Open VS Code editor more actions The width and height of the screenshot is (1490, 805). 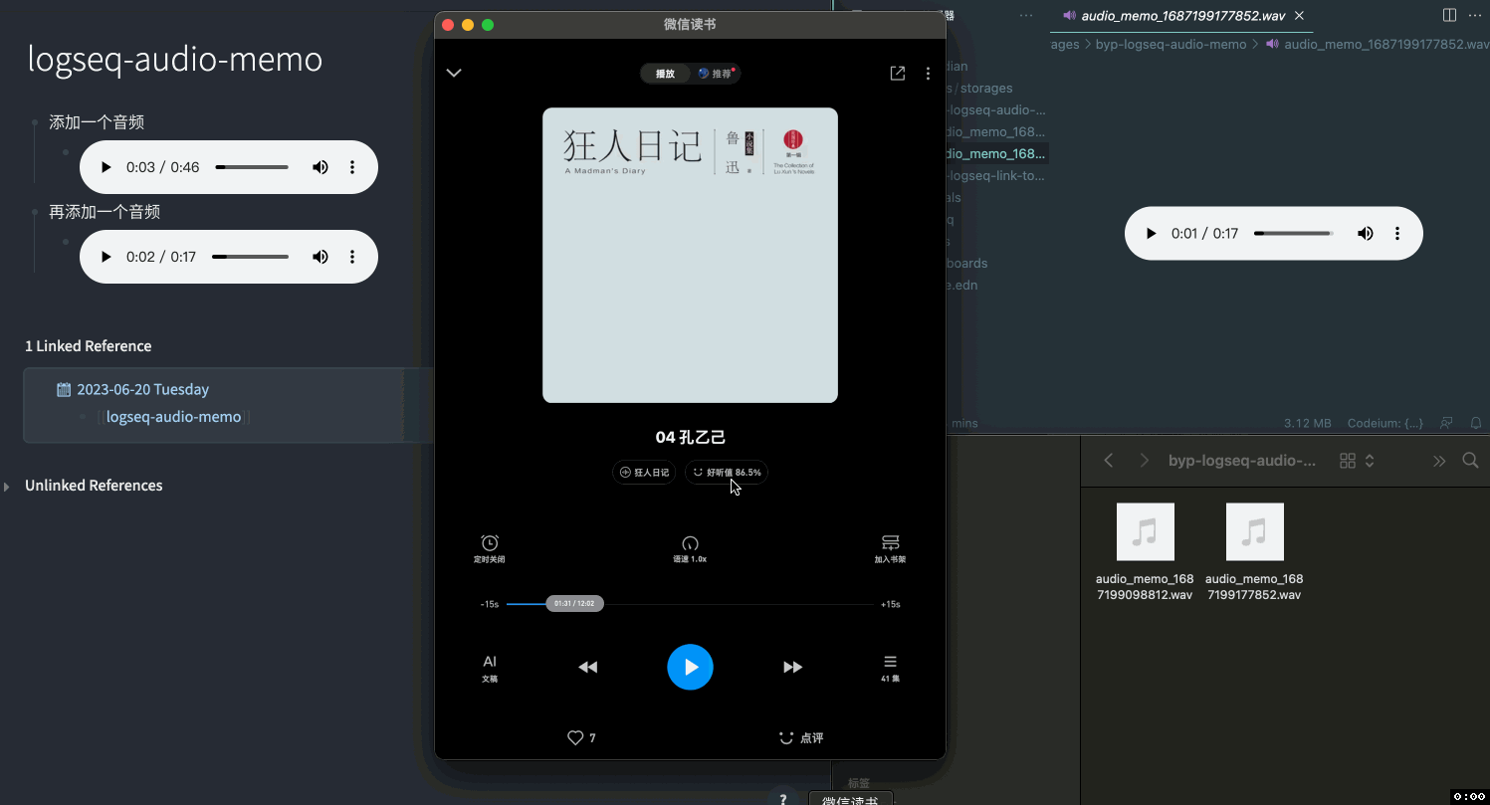(1475, 15)
